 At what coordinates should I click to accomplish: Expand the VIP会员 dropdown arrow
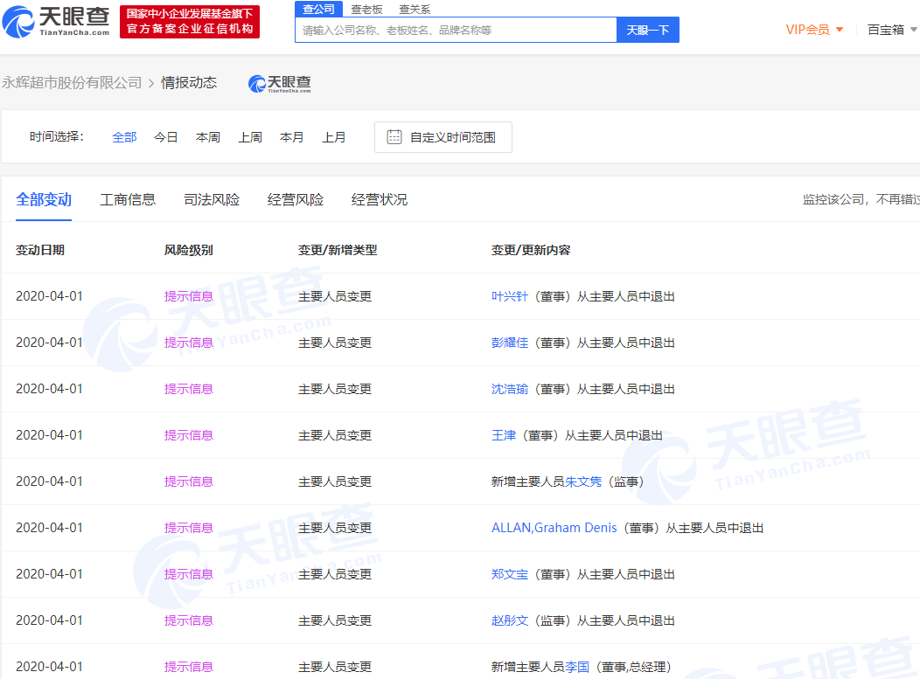pos(840,30)
